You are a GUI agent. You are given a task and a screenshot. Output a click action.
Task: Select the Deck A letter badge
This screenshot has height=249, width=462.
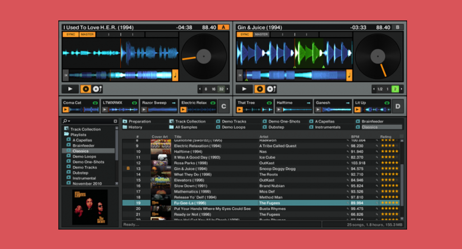coord(223,27)
